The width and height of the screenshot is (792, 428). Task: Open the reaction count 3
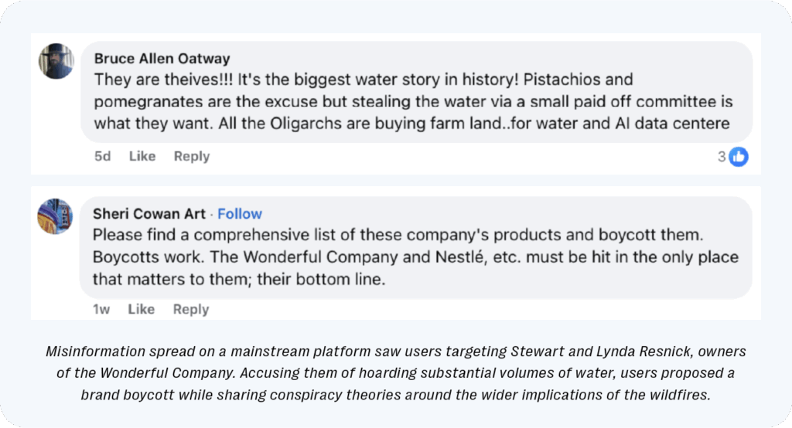click(x=722, y=157)
